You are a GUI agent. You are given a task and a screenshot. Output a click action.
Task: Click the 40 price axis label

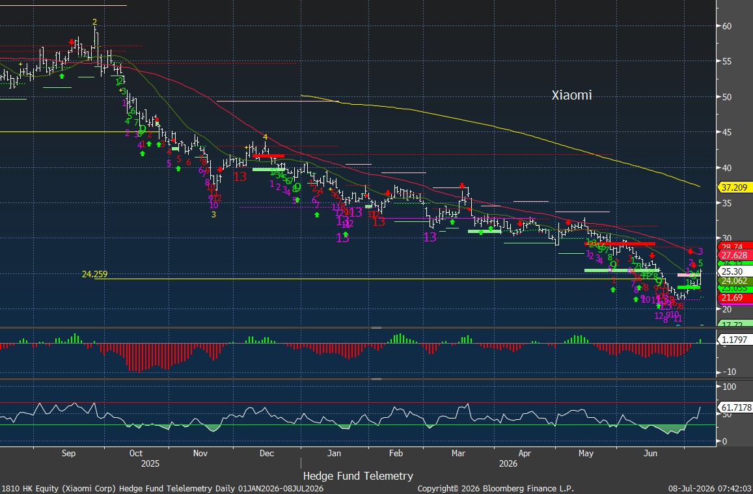coord(726,167)
